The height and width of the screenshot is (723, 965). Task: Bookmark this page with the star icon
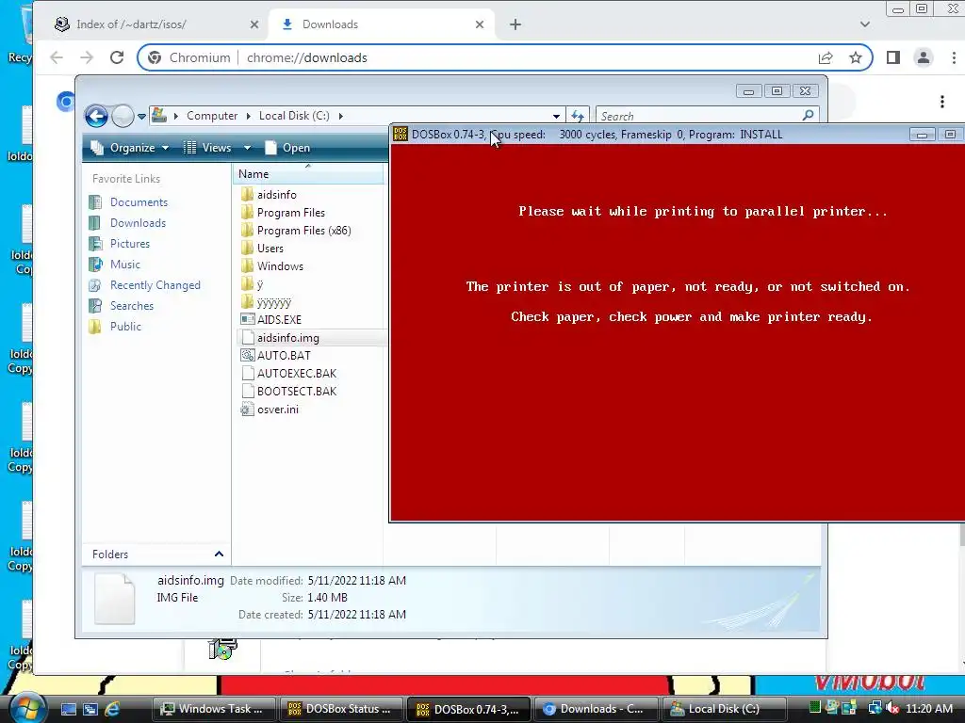point(856,57)
